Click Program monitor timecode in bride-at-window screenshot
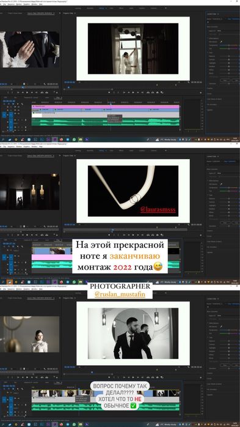The height and width of the screenshot is (427, 240). pyautogui.click(x=70, y=82)
